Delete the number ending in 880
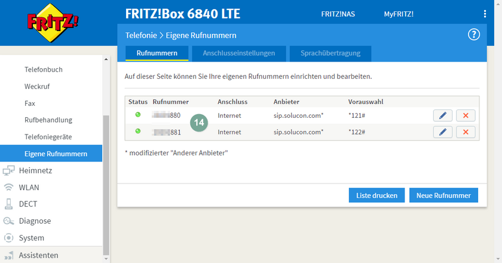The width and height of the screenshot is (502, 263). [466, 115]
